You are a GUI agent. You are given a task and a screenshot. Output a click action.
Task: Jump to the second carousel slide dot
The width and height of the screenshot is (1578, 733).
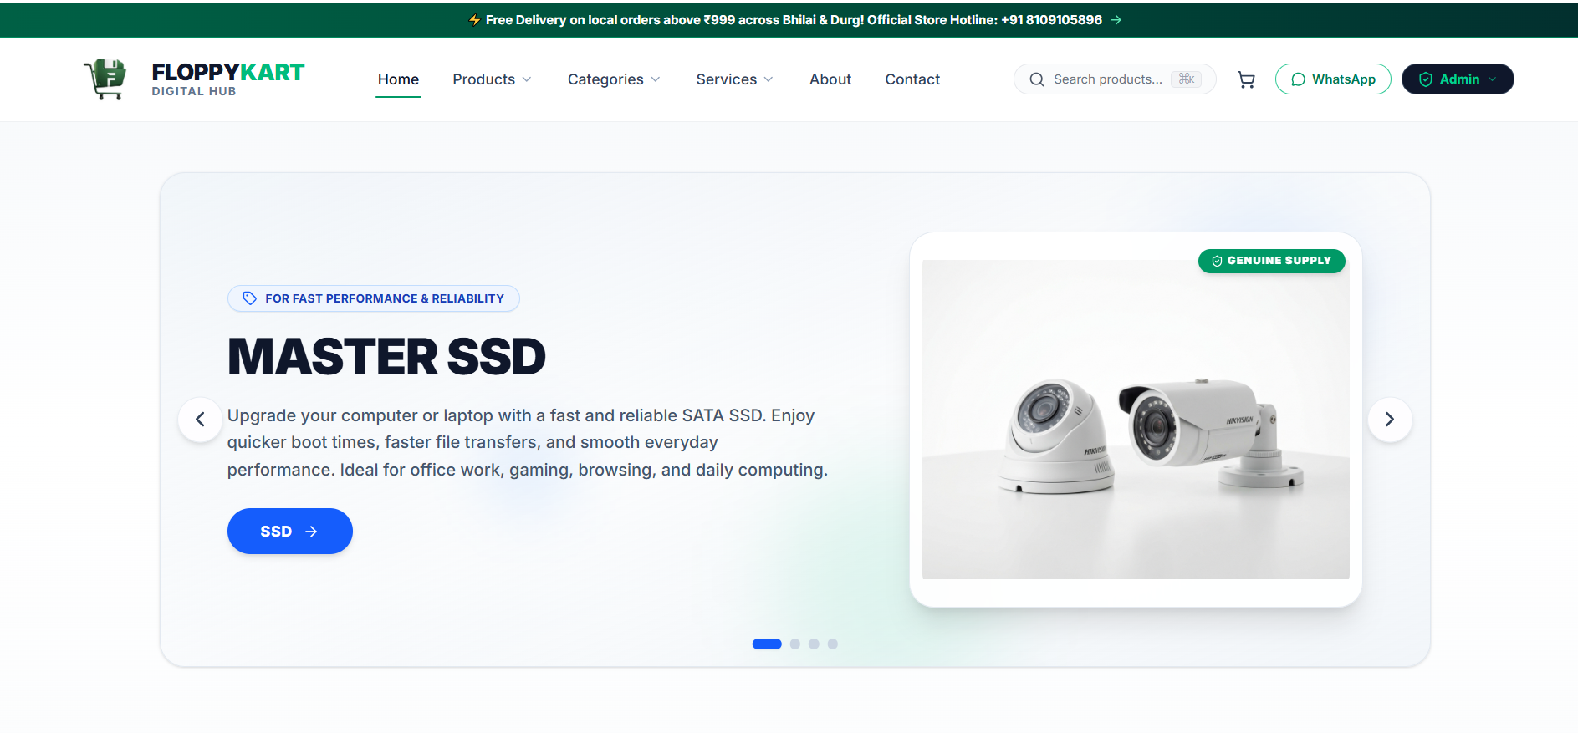(795, 644)
